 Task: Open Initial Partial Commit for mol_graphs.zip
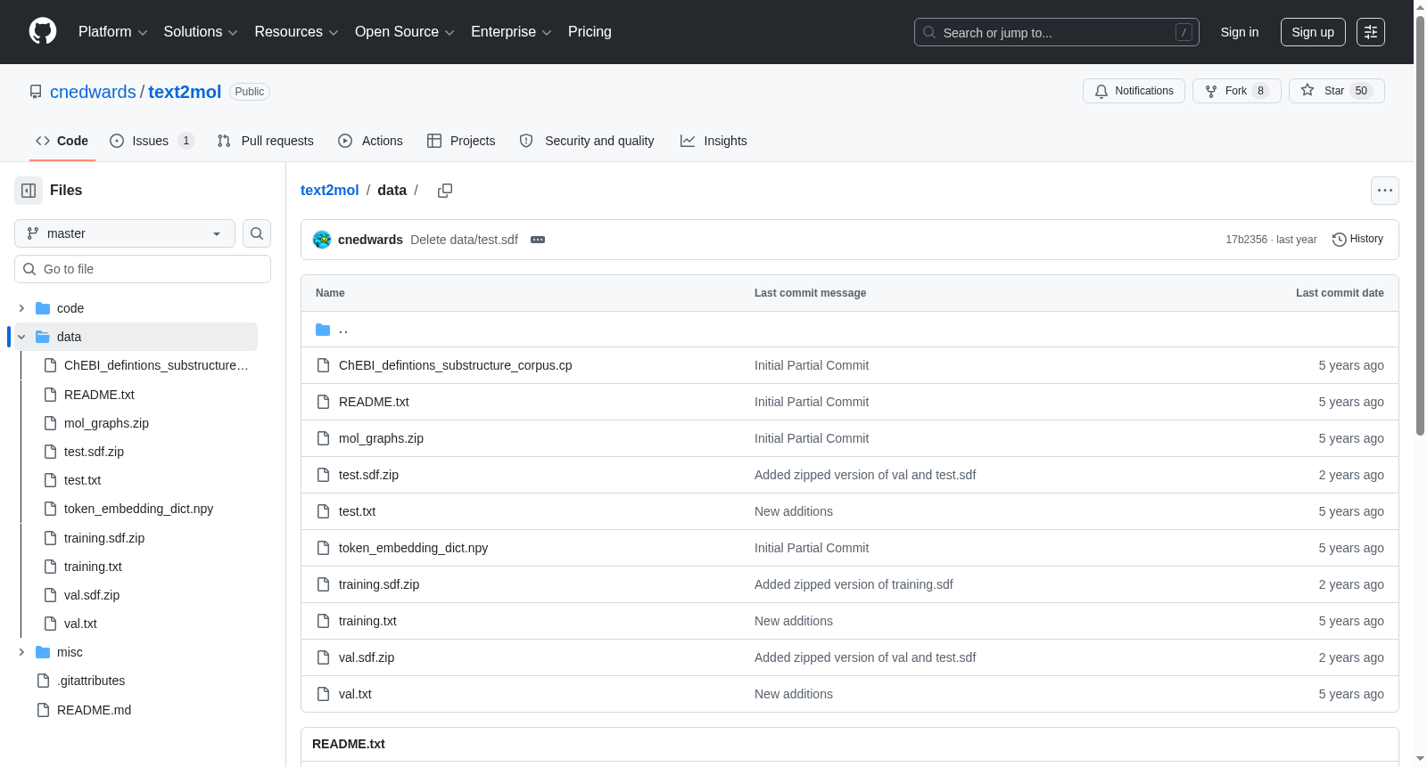tap(812, 438)
